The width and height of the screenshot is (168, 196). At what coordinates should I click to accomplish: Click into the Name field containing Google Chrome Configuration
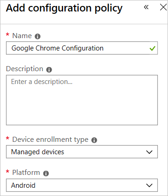[82, 48]
